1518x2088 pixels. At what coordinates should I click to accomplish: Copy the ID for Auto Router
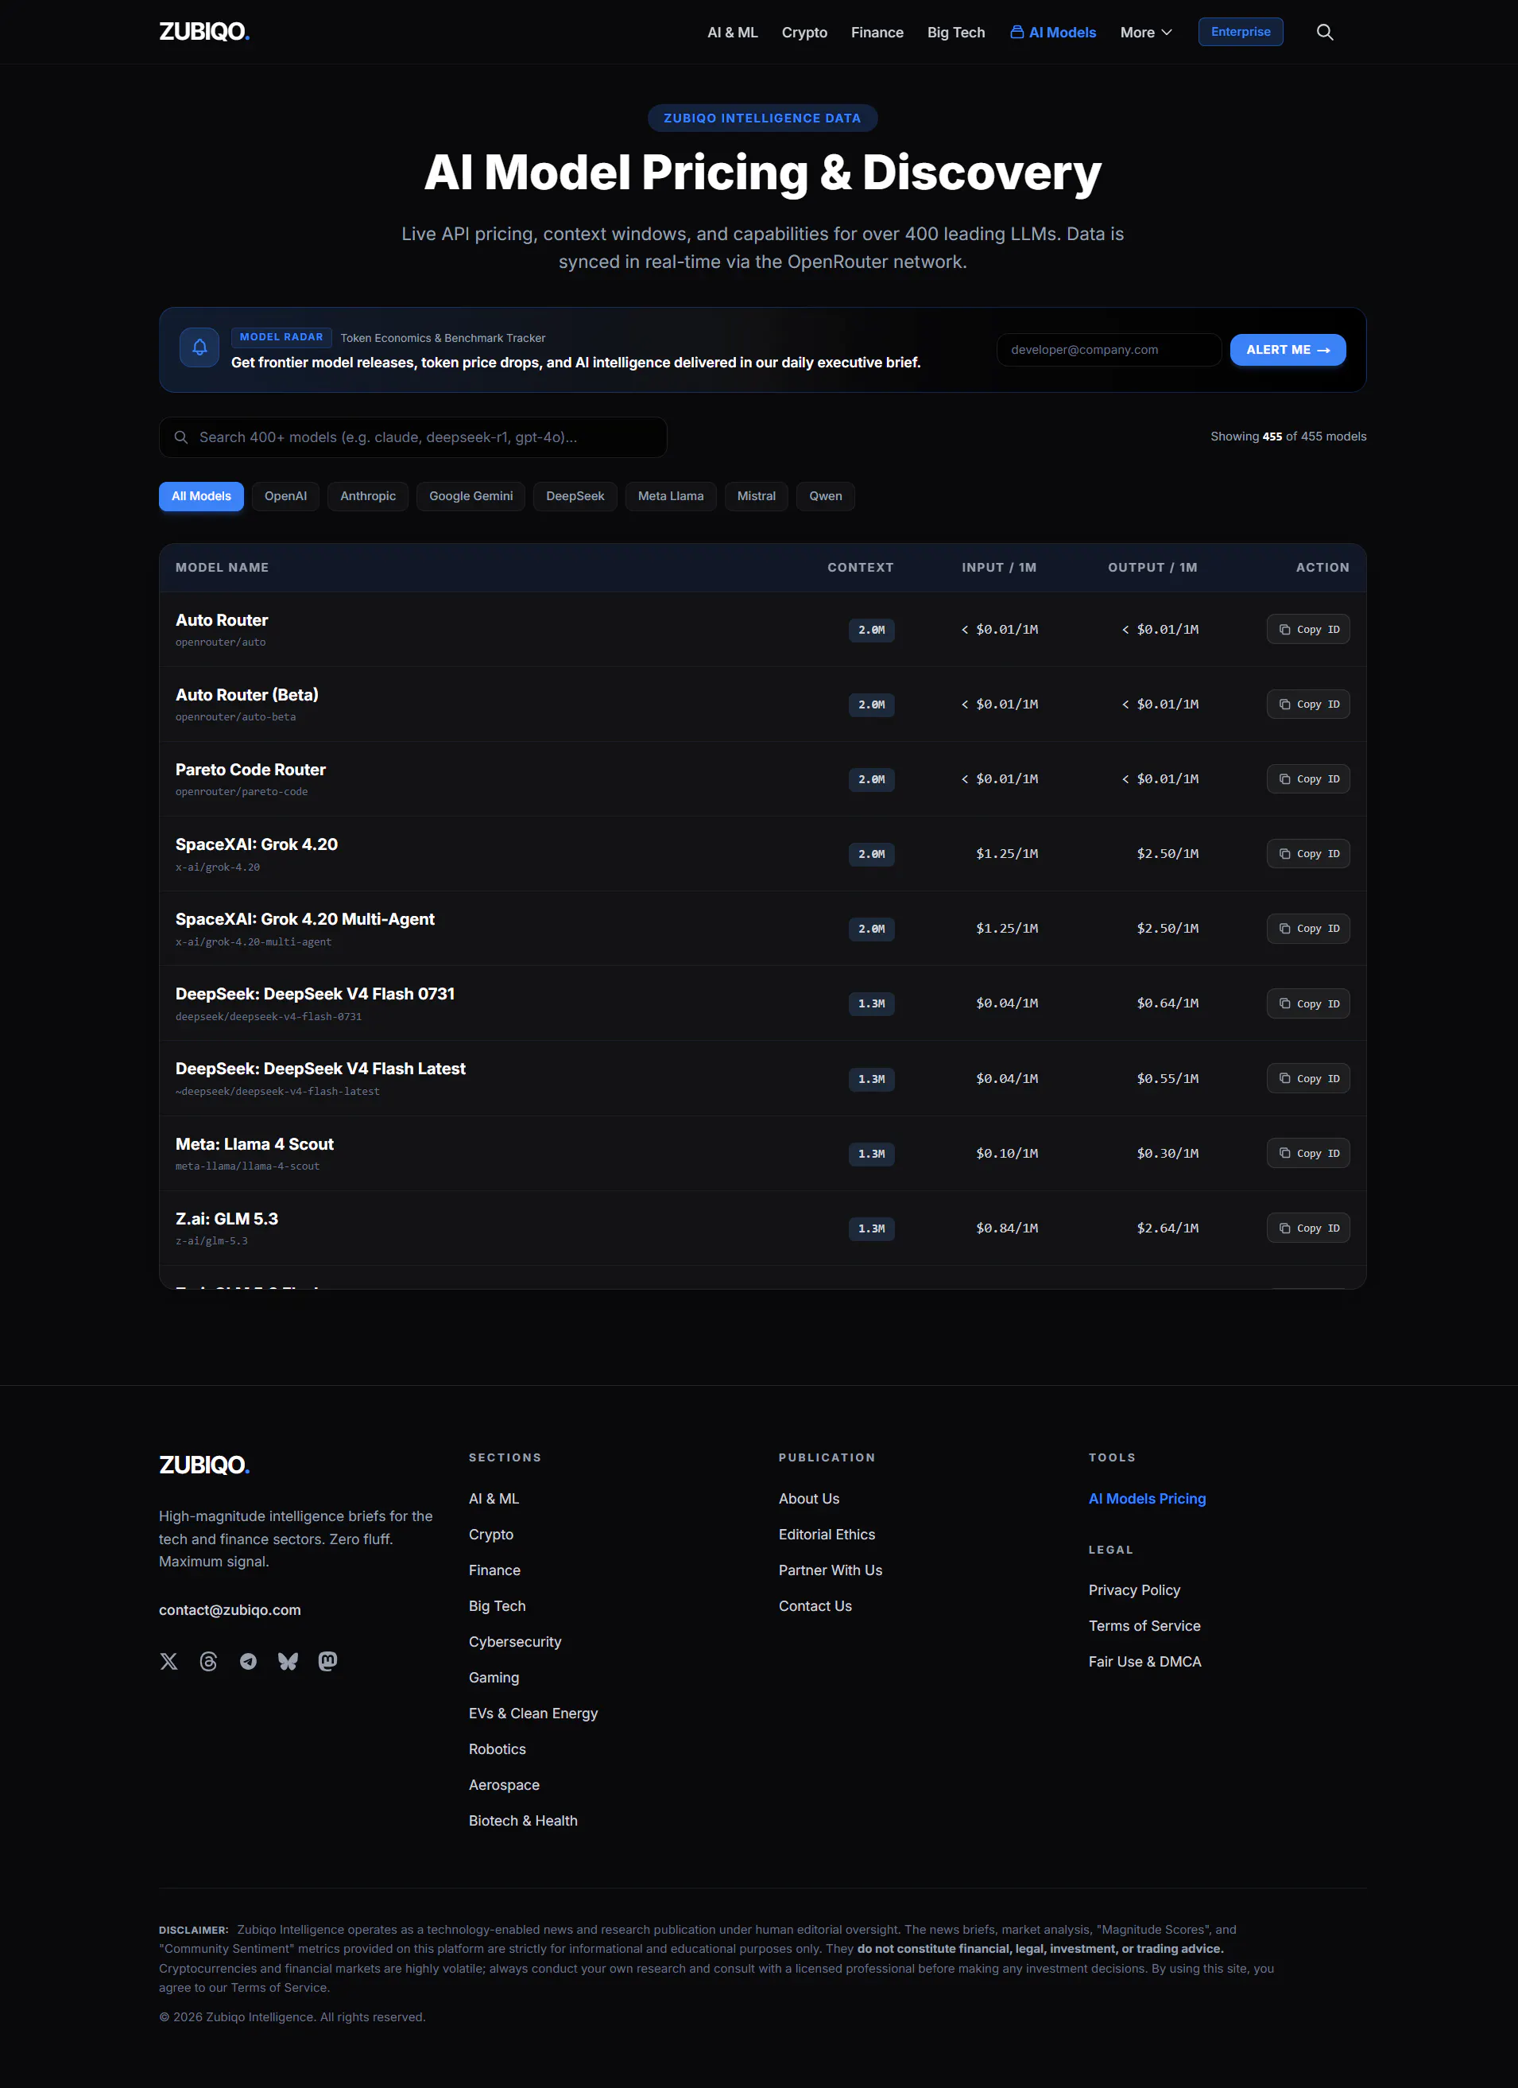1308,630
